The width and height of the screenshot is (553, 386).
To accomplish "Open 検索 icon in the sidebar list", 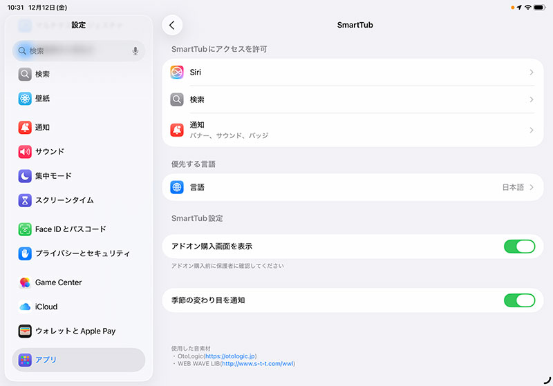I will coord(25,75).
